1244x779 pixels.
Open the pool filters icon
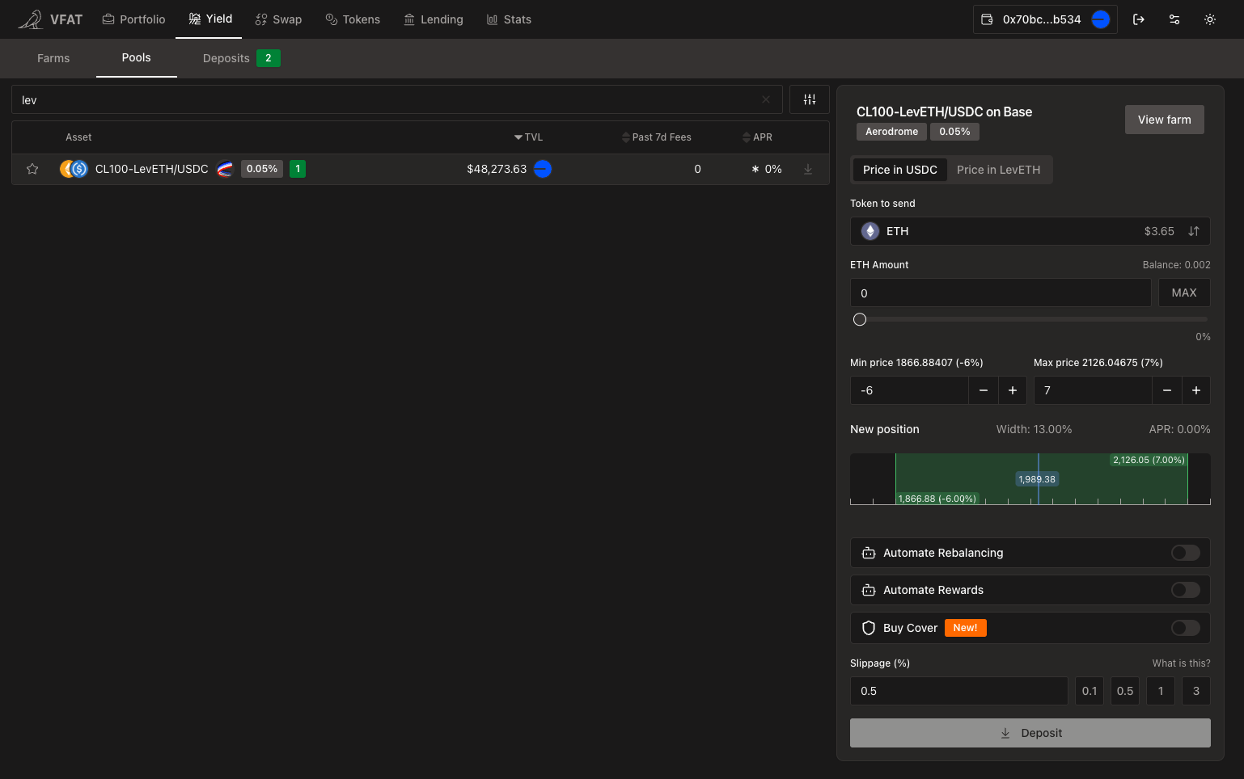810,99
